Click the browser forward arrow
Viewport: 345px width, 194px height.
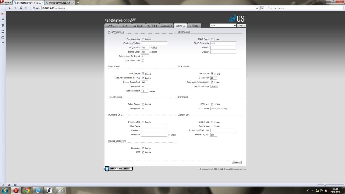pyautogui.click(x=15, y=8)
